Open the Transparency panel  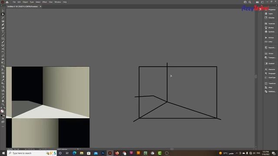(270, 58)
